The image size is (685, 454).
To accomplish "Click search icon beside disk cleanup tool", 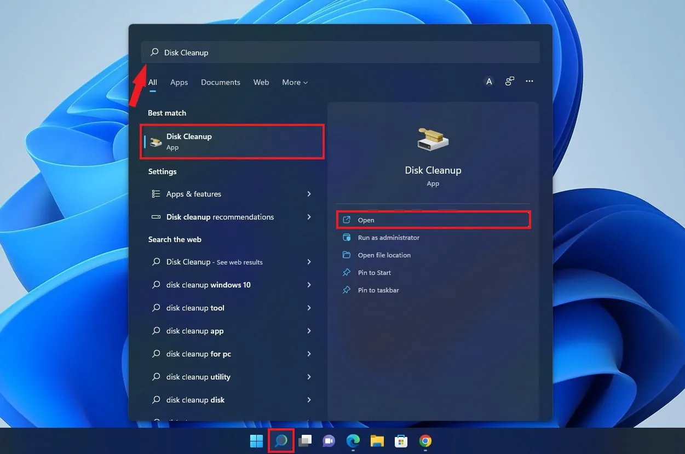I will point(156,308).
